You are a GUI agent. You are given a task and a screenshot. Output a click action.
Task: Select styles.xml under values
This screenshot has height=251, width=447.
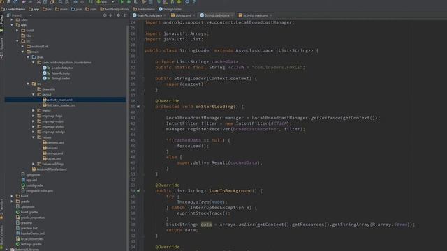(52, 158)
